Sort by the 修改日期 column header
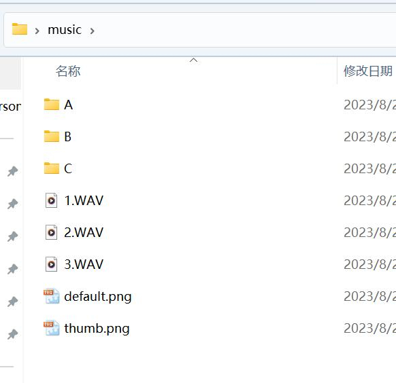The height and width of the screenshot is (383, 396). (367, 71)
